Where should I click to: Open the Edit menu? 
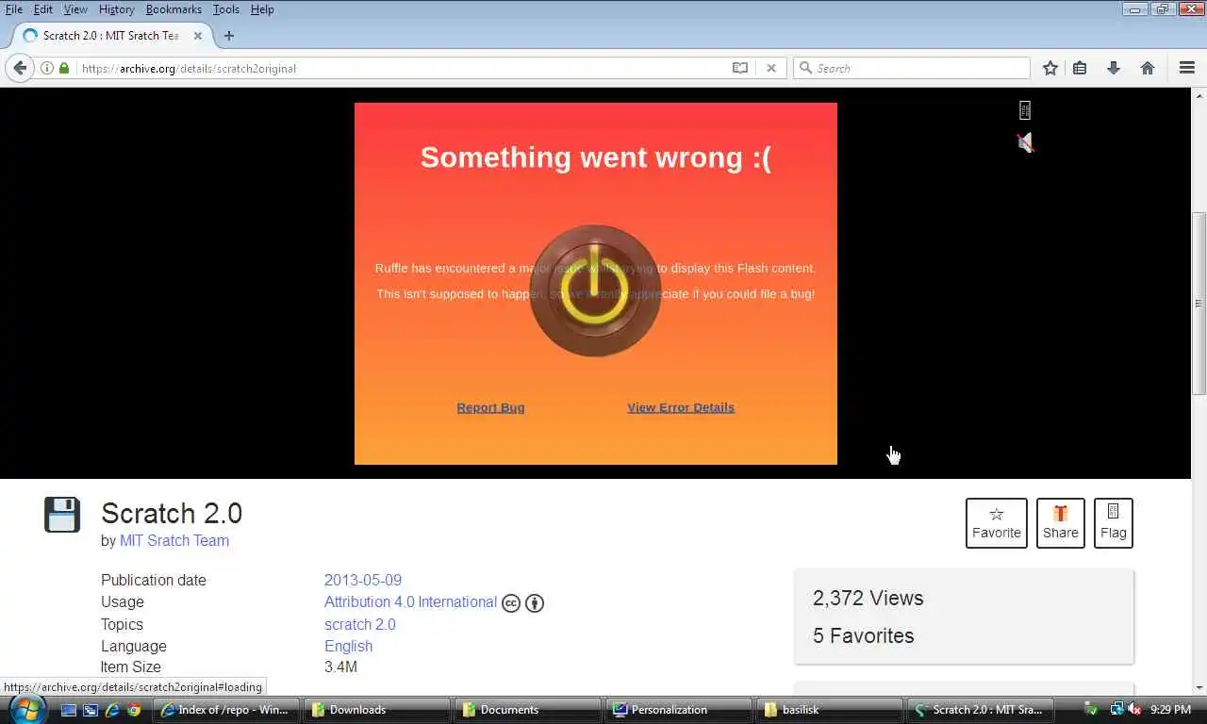(x=43, y=9)
